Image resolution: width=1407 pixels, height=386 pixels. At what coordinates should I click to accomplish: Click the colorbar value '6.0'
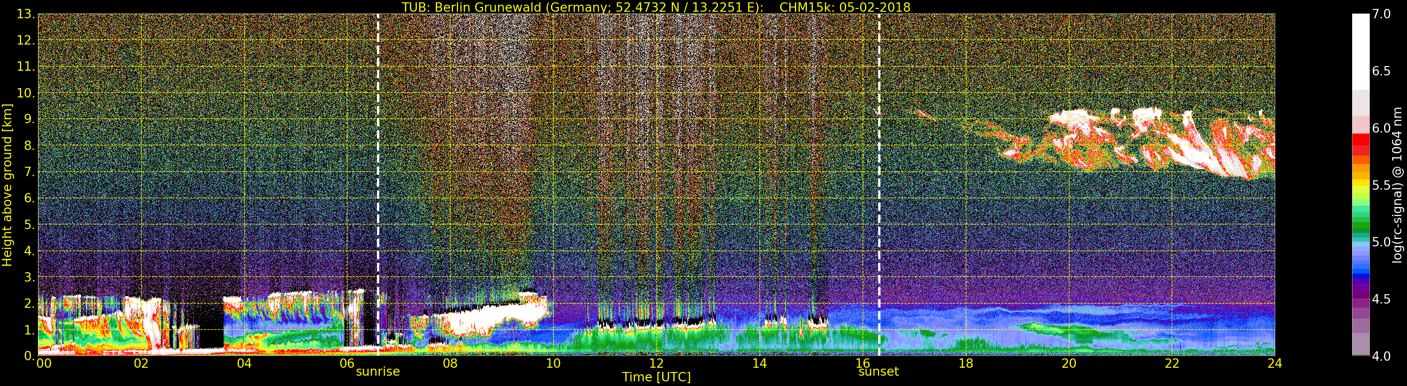coord(1381,128)
